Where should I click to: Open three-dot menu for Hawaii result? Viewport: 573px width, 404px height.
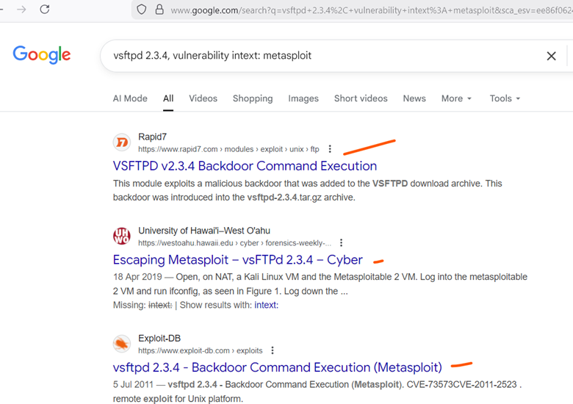pyautogui.click(x=341, y=243)
